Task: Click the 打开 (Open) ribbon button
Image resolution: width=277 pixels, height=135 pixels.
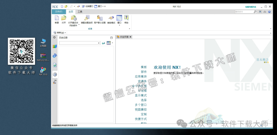Action: (x=64, y=20)
